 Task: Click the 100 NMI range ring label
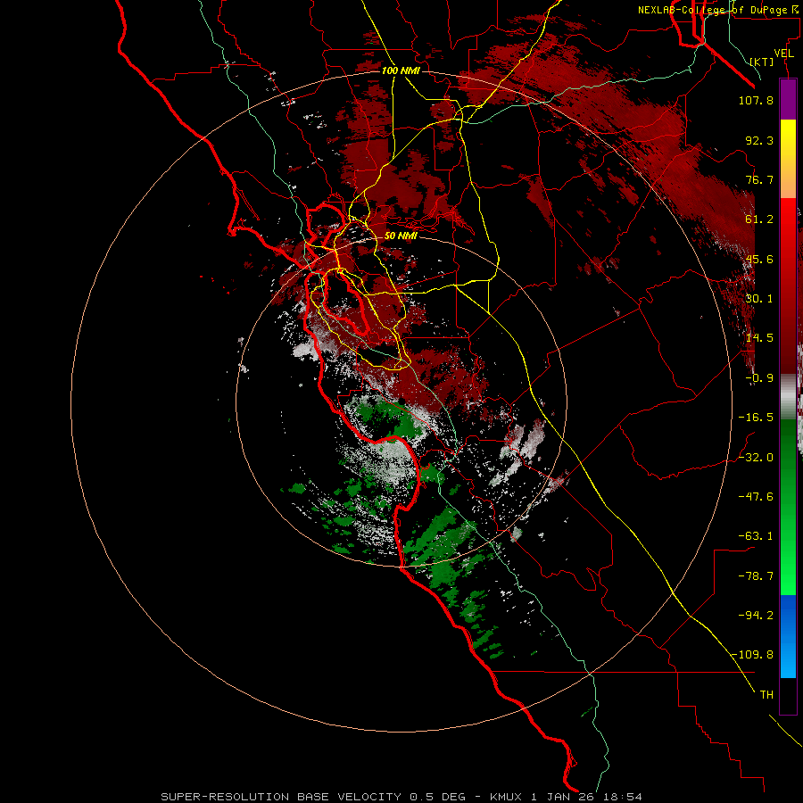coord(401,70)
